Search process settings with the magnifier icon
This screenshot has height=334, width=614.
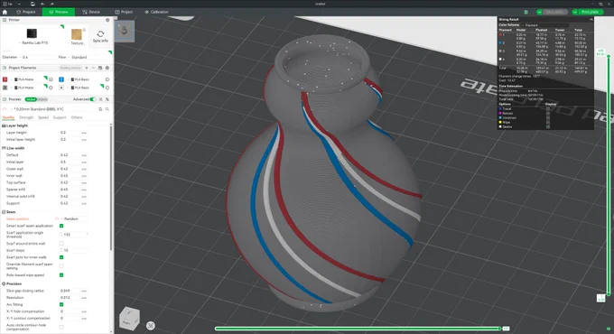click(x=107, y=109)
